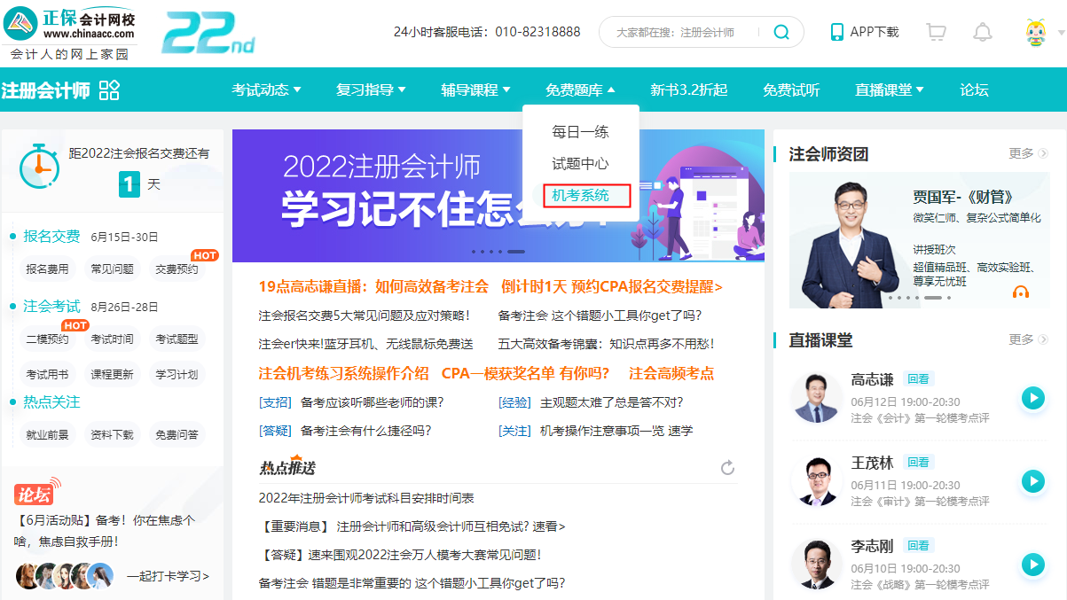Click the teacher card carousel dots
The image size is (1067, 600).
[920, 298]
